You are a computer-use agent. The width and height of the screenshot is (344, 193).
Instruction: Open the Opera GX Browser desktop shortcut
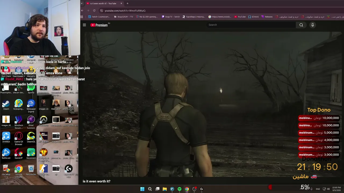click(19, 139)
